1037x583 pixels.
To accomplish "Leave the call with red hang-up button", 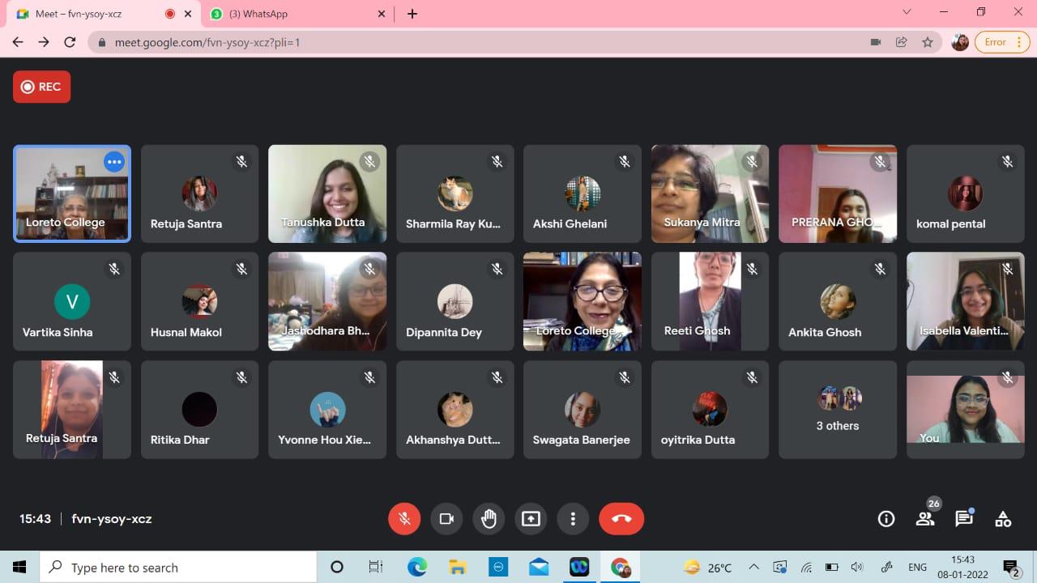I will (621, 519).
